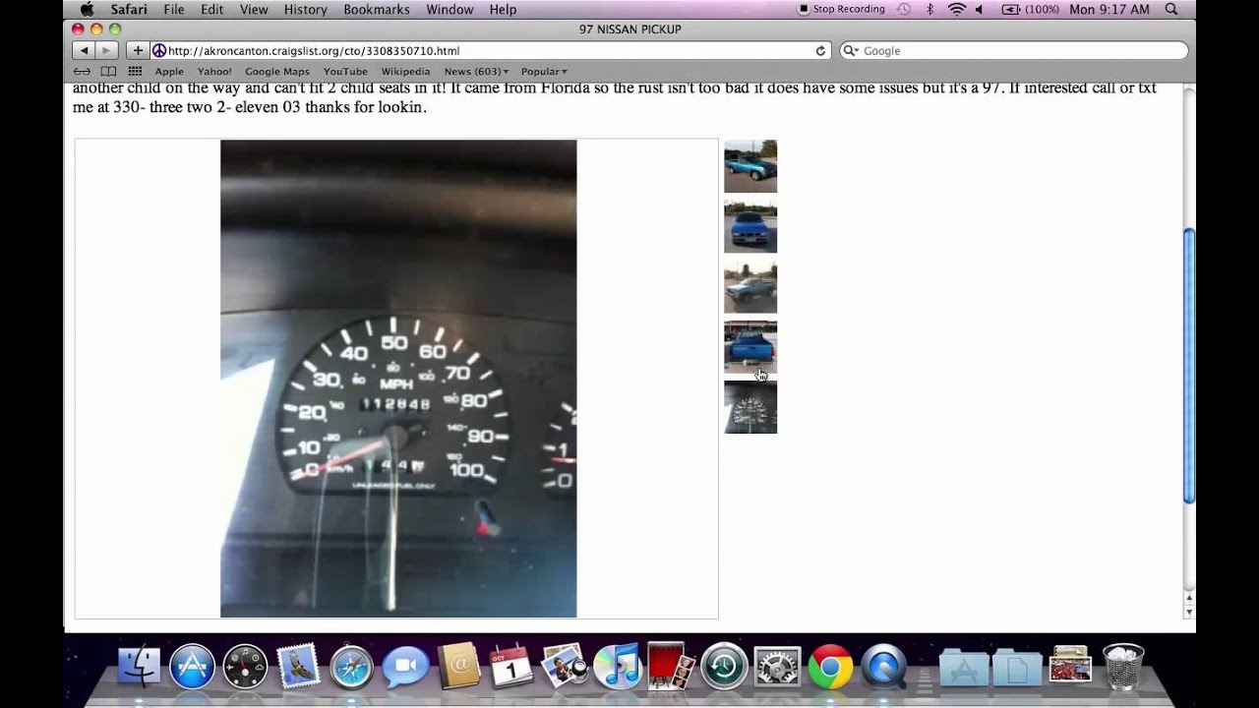The height and width of the screenshot is (708, 1259).
Task: Show Top Sites grid
Action: [x=135, y=72]
